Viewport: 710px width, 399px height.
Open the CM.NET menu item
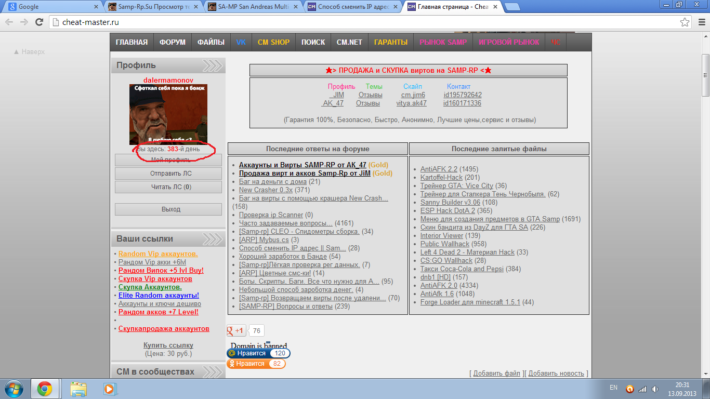click(x=349, y=42)
